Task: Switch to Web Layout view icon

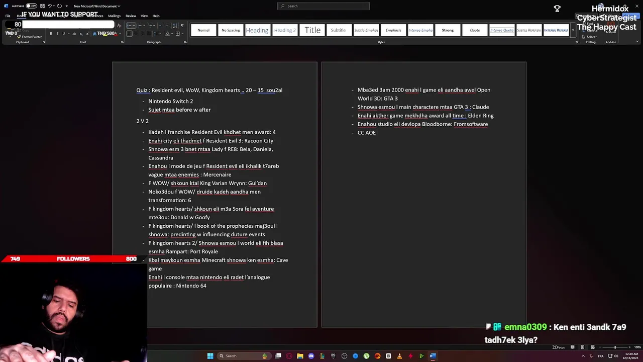Action: [x=592, y=347]
